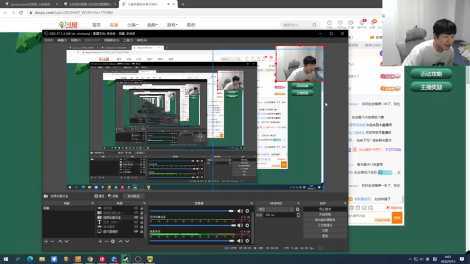470x264 pixels.
Task: Select the webcam source in OBS preview
Action: (300, 63)
